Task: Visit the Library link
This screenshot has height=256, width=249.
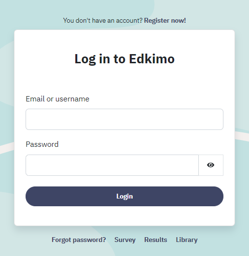Action: [x=187, y=240]
